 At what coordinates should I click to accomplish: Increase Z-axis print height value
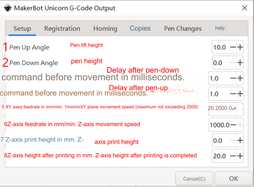tap(240, 140)
